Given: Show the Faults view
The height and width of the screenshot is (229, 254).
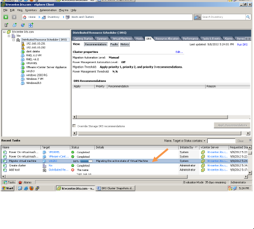Looking at the screenshot, I should (x=114, y=44).
